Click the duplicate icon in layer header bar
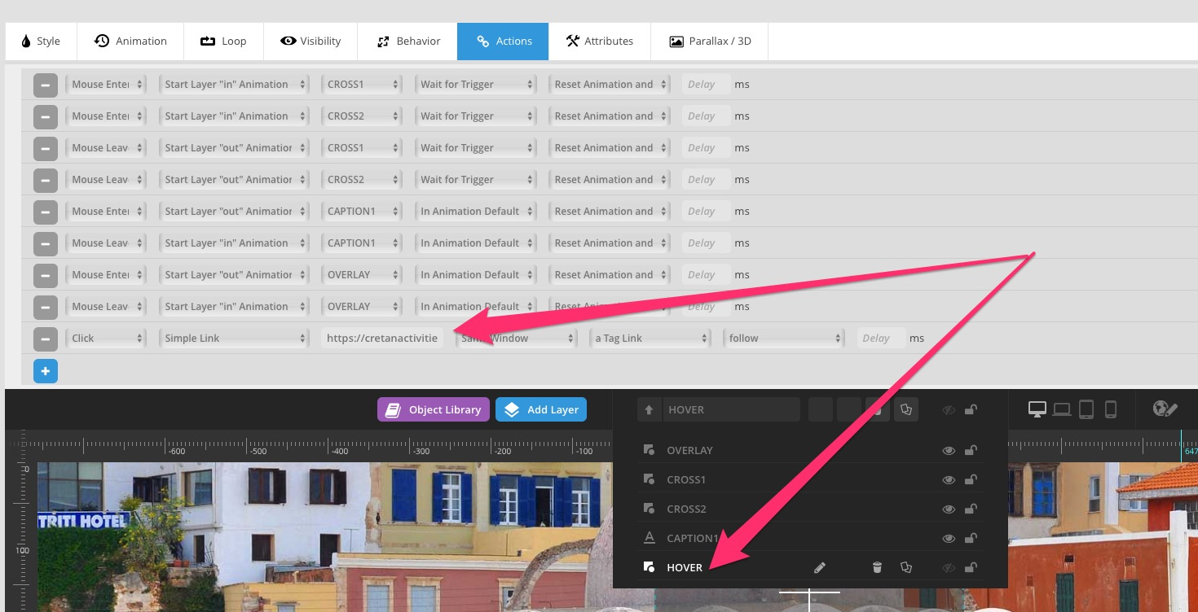 905,409
